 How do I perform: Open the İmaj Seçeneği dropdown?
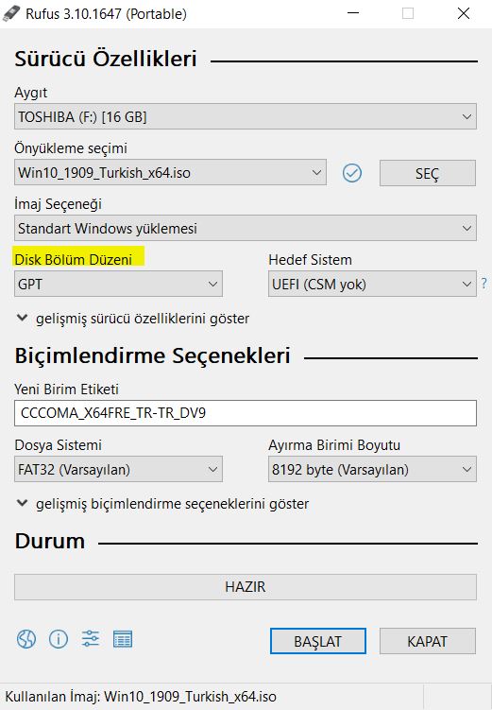point(246,228)
